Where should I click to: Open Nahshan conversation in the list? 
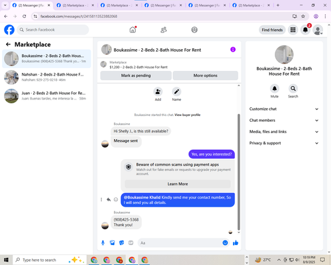[46, 78]
